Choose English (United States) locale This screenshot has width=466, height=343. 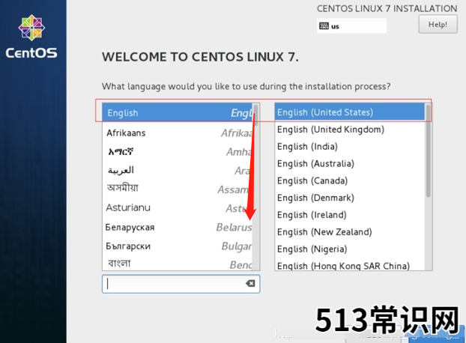click(350, 112)
